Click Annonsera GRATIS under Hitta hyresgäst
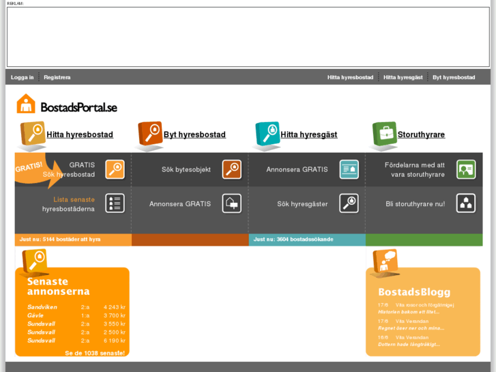Screen dimensions: 496x372 pos(297,169)
